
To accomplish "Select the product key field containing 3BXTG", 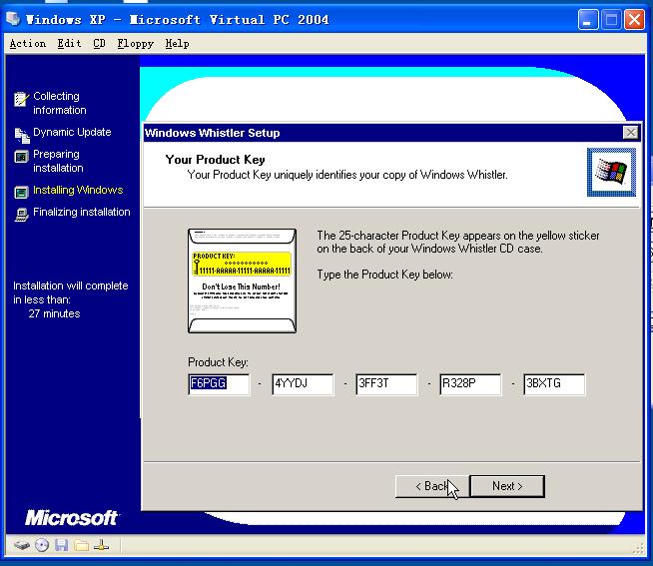I will 554,384.
